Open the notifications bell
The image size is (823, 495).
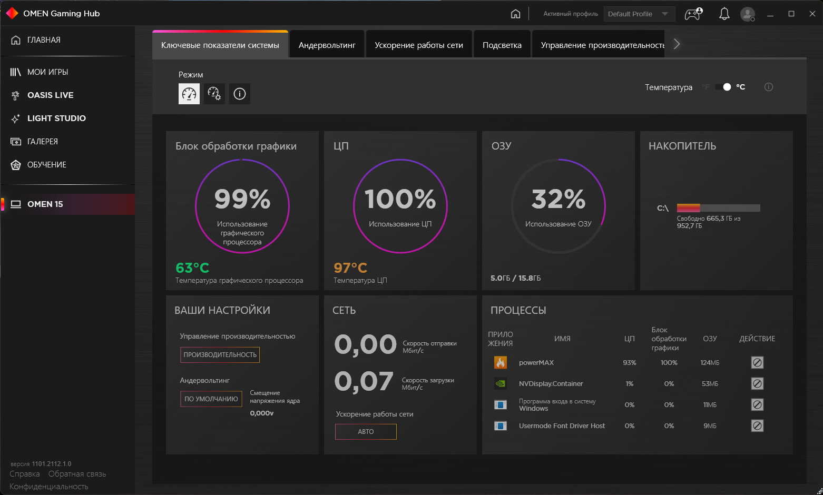pos(724,14)
